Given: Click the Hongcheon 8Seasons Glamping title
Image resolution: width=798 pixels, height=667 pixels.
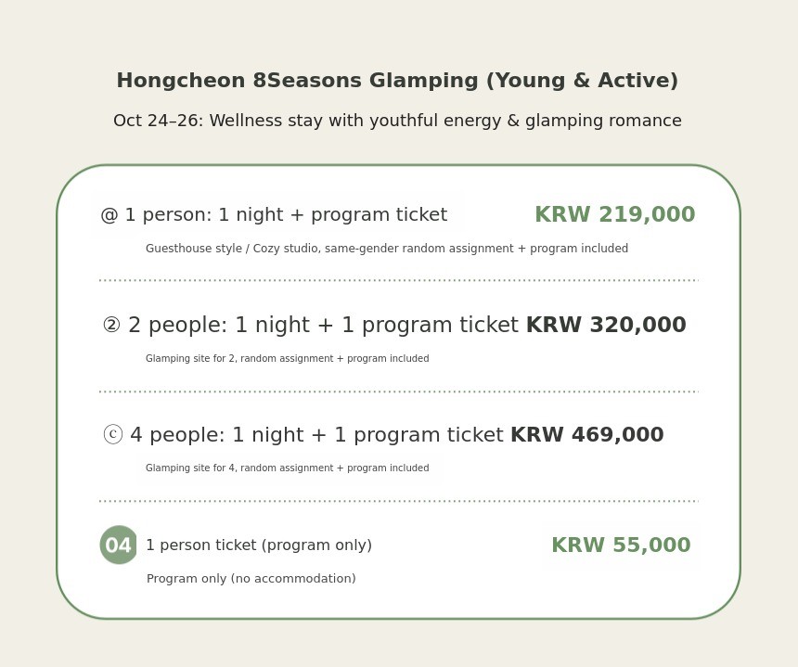Looking at the screenshot, I should click(397, 82).
